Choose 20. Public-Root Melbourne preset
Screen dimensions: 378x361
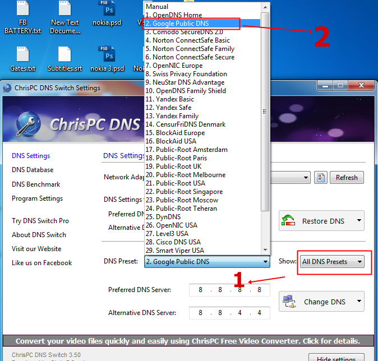202,175
